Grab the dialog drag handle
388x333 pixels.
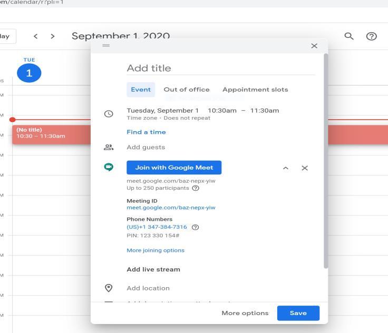(106, 45)
